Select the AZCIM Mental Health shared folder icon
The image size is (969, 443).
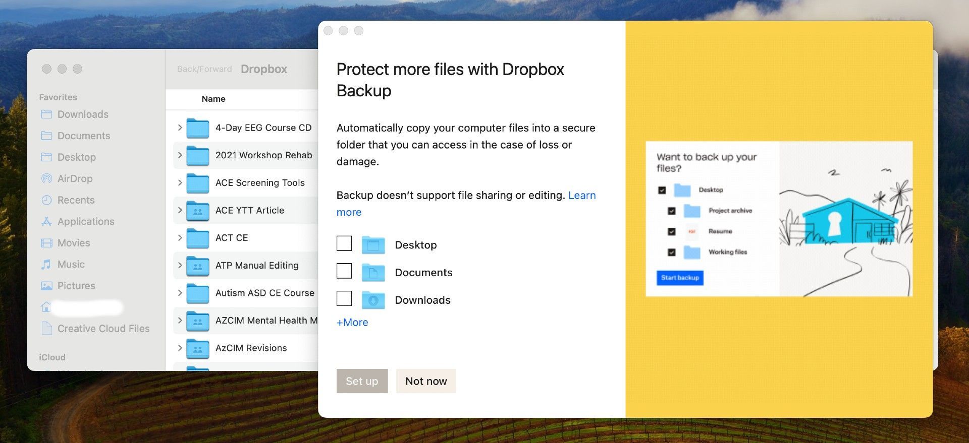click(198, 321)
